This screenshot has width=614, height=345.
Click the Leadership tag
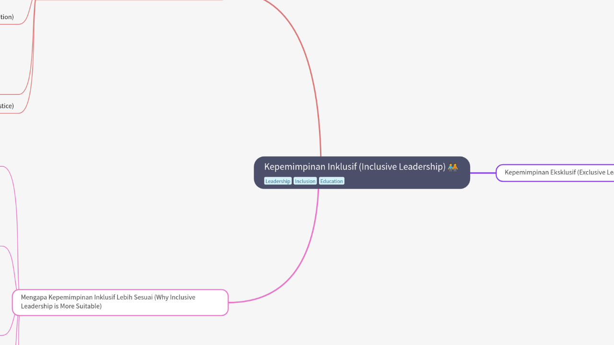coord(278,181)
